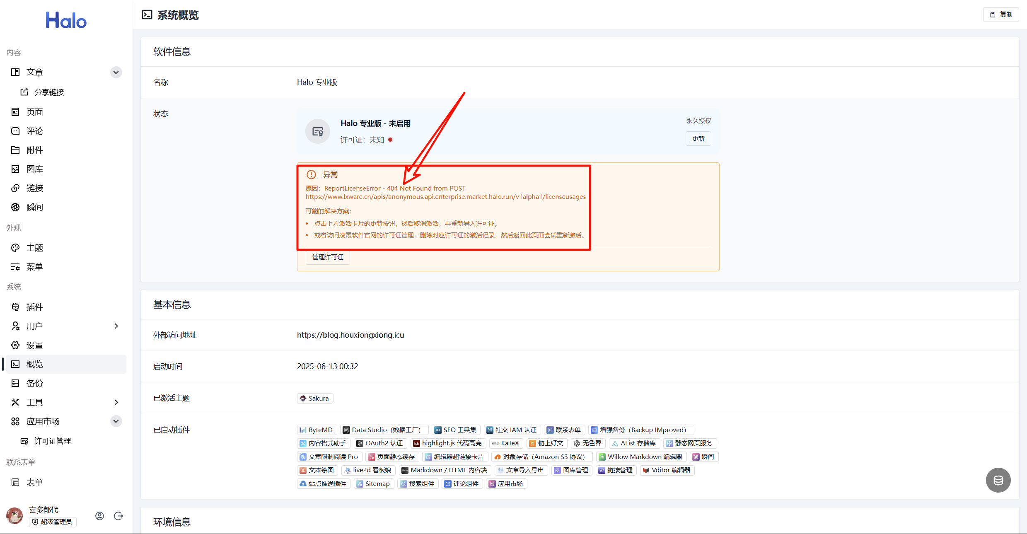Click the 管理许可证 button

coord(328,257)
